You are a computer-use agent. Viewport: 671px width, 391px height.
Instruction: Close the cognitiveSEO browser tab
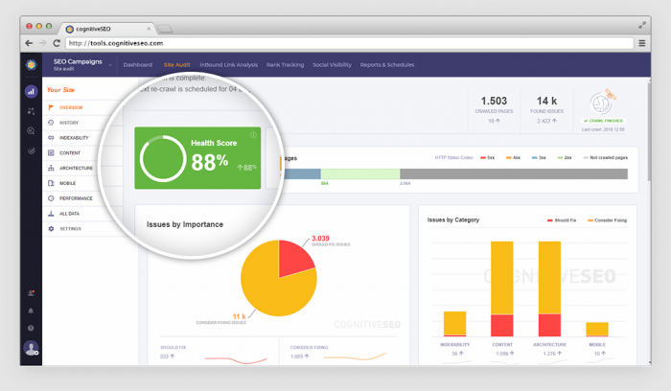coord(149,29)
